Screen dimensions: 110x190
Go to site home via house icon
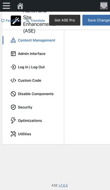pos(20,6)
